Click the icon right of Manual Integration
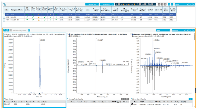This screenshot has width=198, height=110. tap(29, 30)
